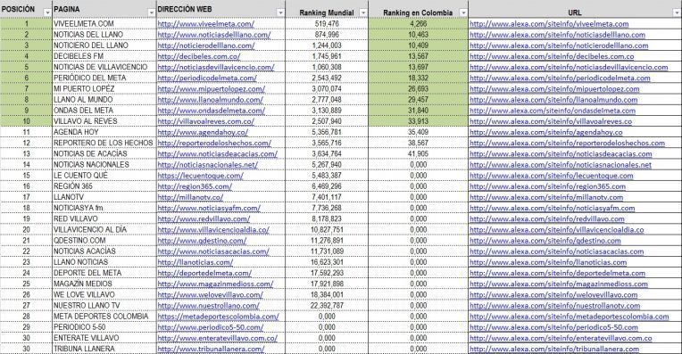The image size is (682, 354).
Task: Open the POSICIÓN column filter dropdown
Action: coord(47,13)
